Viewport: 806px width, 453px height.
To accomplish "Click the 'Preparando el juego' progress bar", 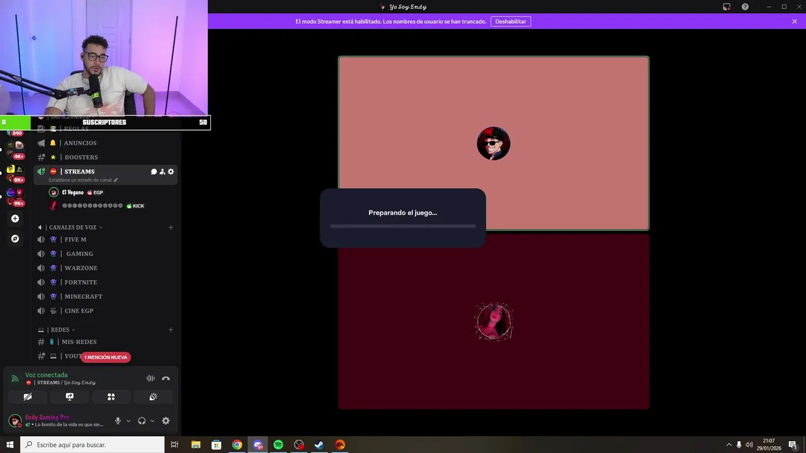I will 403,226.
